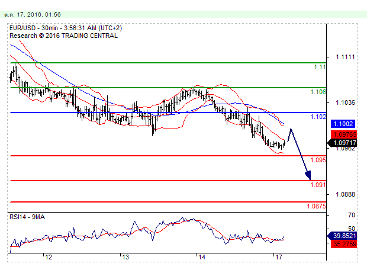Click the blue 1.1002 price tag
The height and width of the screenshot is (273, 367).
343,124
